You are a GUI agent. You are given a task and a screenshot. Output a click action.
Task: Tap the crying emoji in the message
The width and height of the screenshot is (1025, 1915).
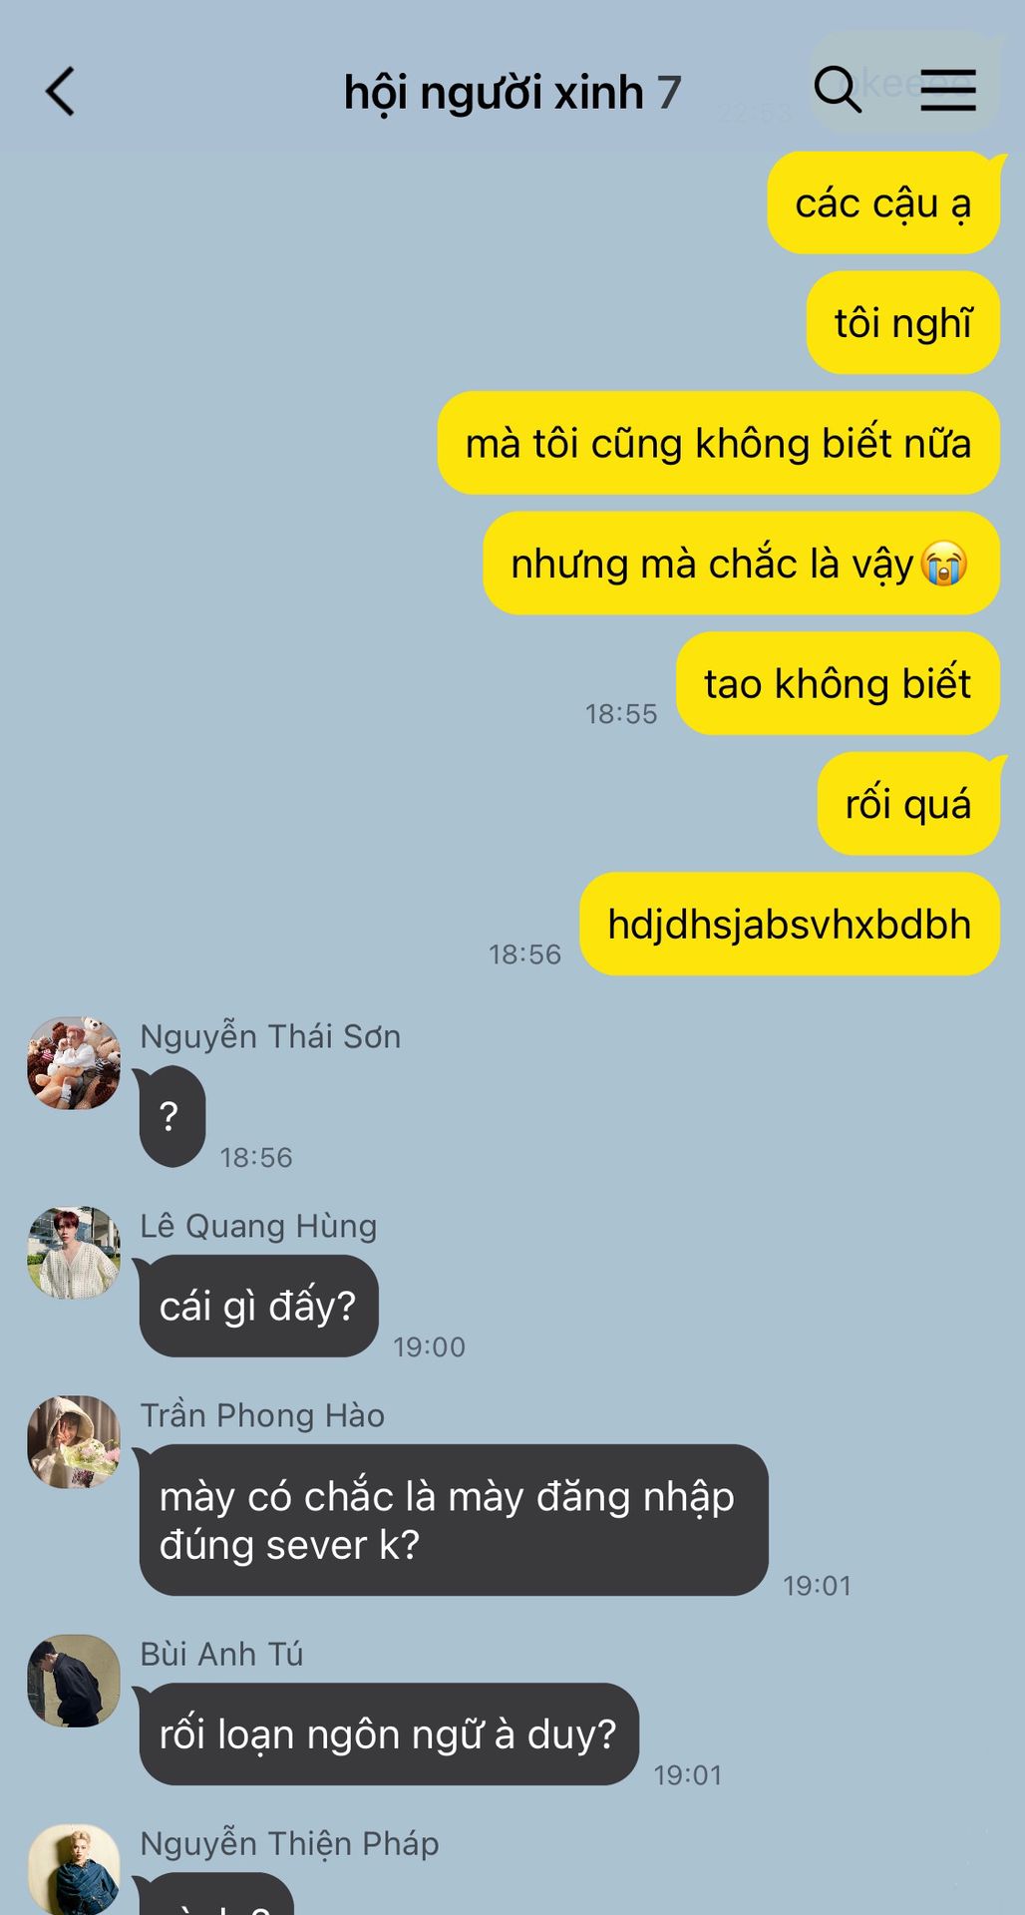tap(943, 564)
